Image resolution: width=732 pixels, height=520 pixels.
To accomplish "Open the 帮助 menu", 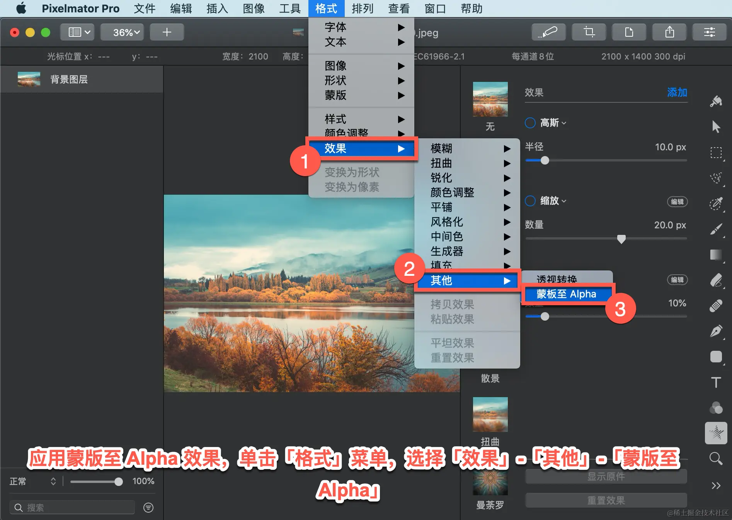I will 472,8.
